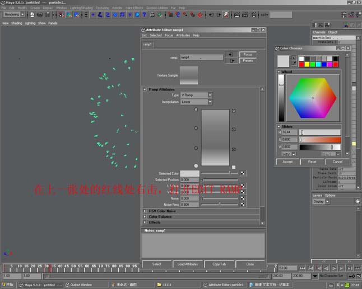Expand the Color Balance section
The image size is (362, 289).
tap(145, 216)
